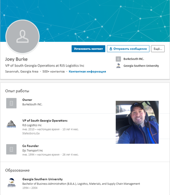Viewport: 170px width, 195px height.
Task: Click RJS Logistics Inc company name
Action: 32,125
